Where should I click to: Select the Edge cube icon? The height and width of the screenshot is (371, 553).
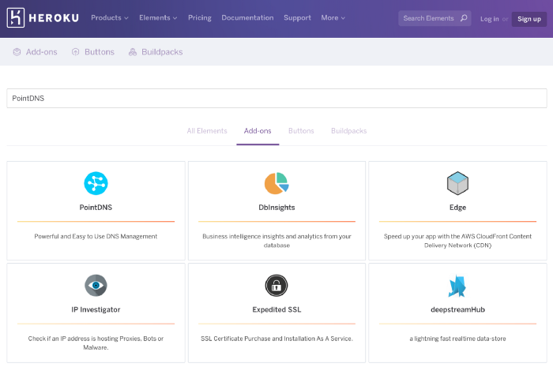coord(457,183)
